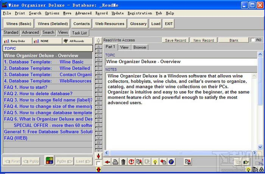Click the Entry Order sort button
The width and height of the screenshot is (265, 174).
tap(17, 41)
